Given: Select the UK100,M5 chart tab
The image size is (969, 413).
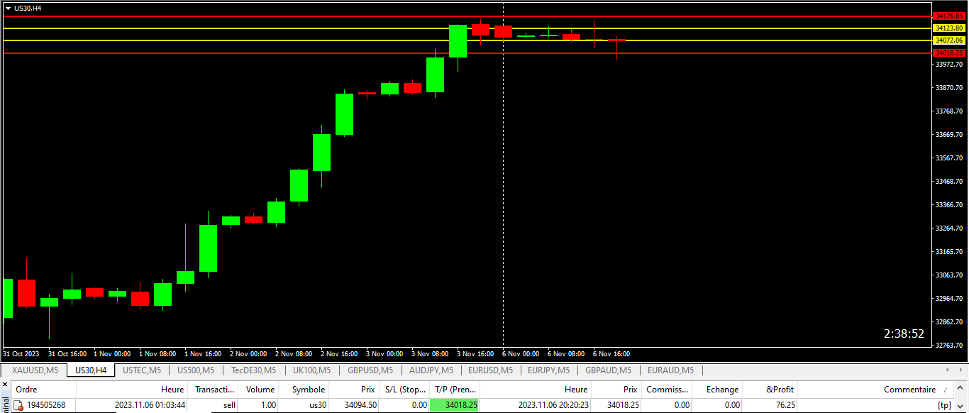Looking at the screenshot, I should click(x=311, y=370).
